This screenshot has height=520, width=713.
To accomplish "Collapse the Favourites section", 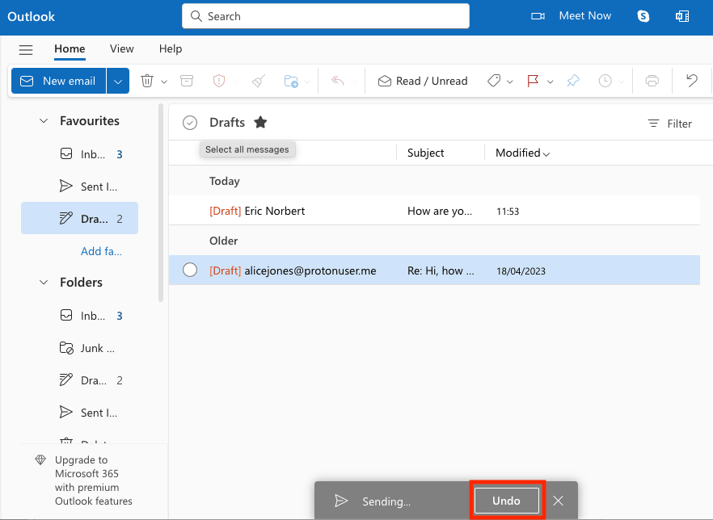I will coord(44,120).
